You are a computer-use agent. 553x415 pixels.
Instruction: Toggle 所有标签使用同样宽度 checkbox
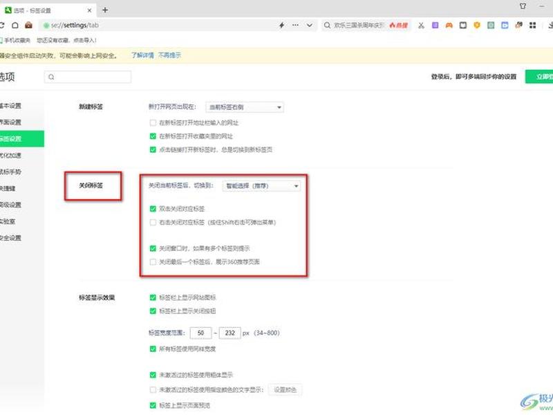153,349
